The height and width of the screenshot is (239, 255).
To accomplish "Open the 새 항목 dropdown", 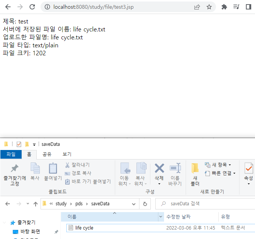I will coord(218,165).
